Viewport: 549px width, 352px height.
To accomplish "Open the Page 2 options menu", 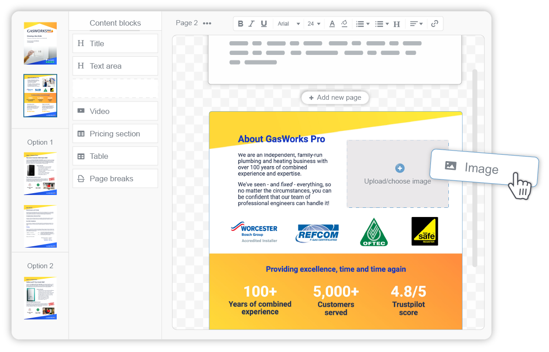I will pyautogui.click(x=207, y=23).
